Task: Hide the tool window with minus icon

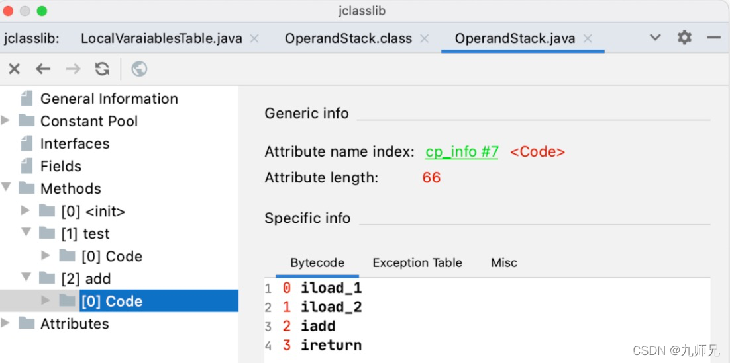Action: point(713,38)
